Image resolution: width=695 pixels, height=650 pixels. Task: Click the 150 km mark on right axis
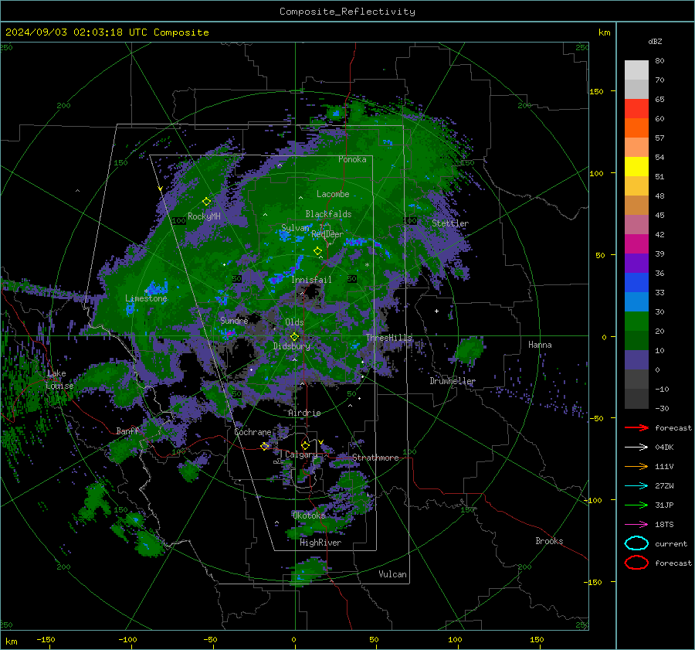point(597,91)
